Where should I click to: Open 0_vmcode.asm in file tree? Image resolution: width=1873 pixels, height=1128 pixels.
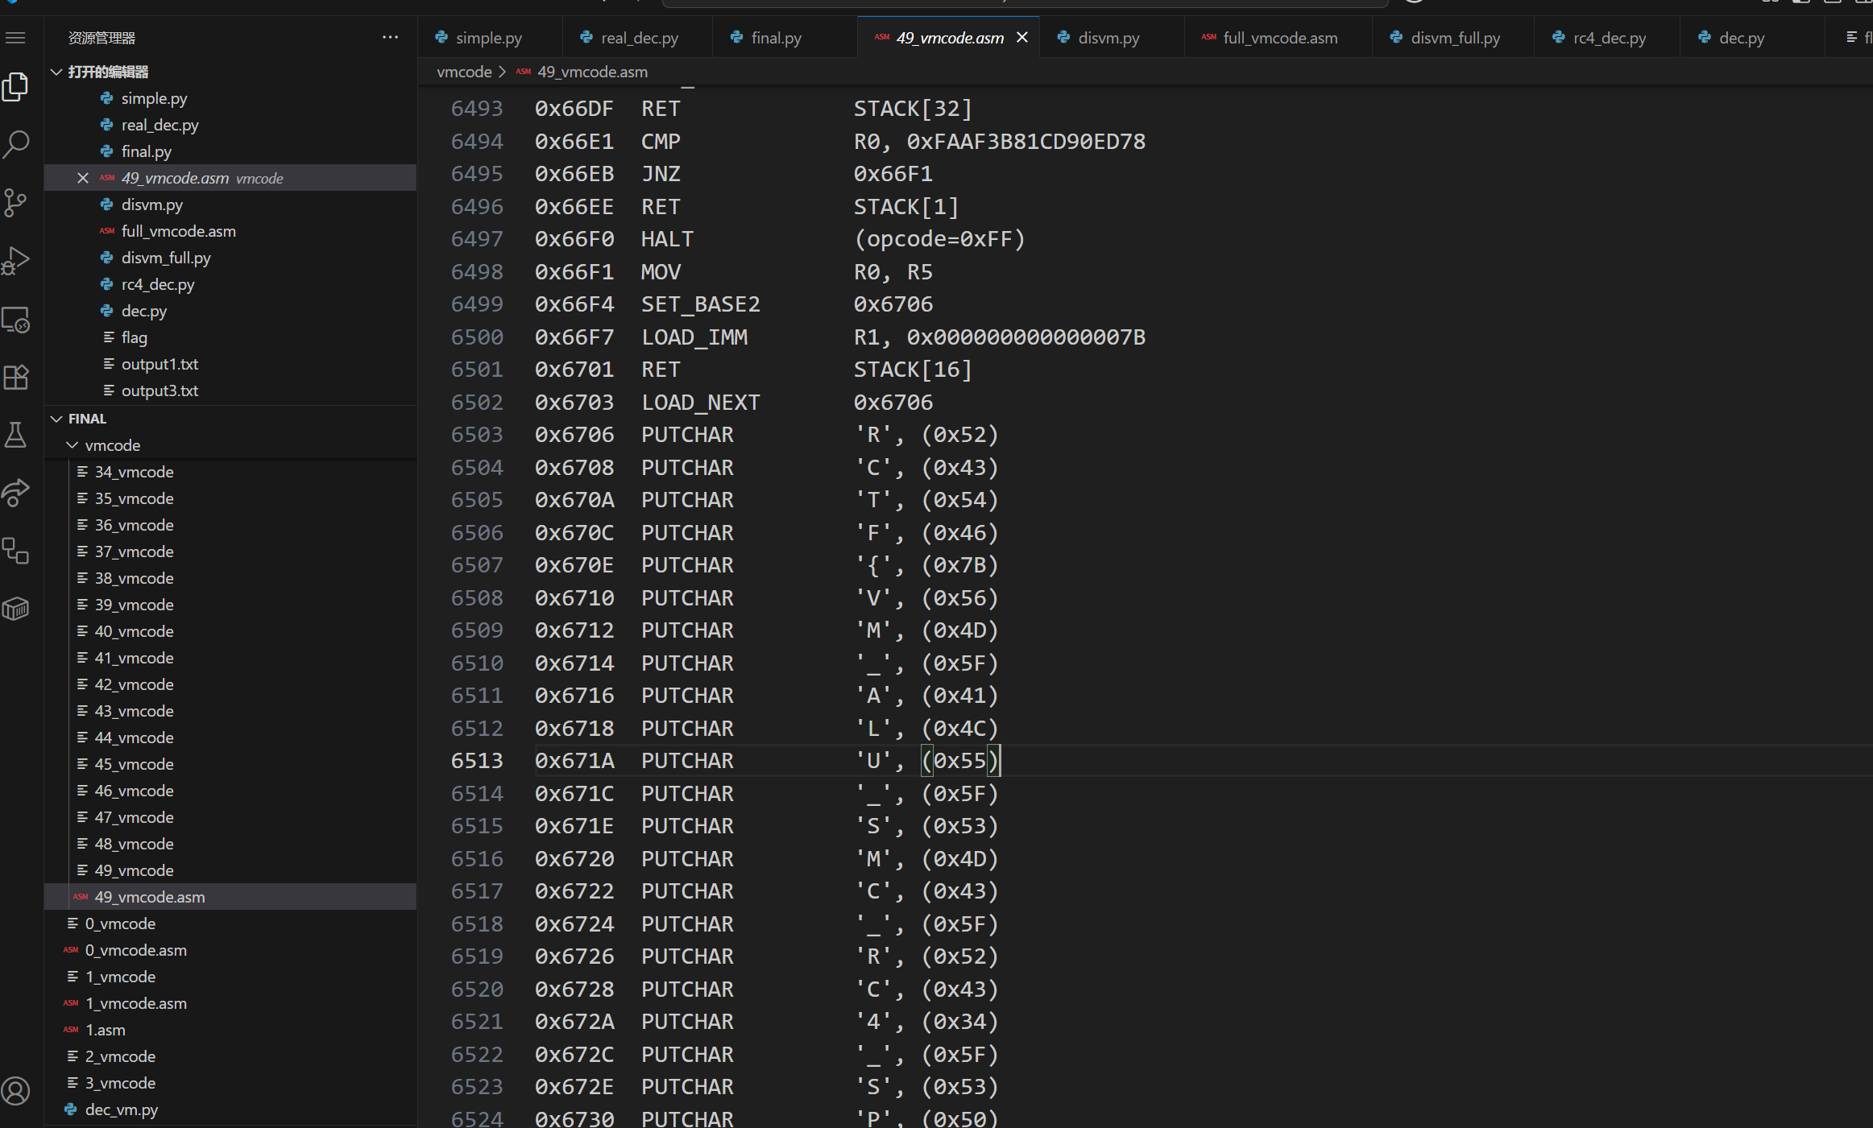pyautogui.click(x=135, y=950)
